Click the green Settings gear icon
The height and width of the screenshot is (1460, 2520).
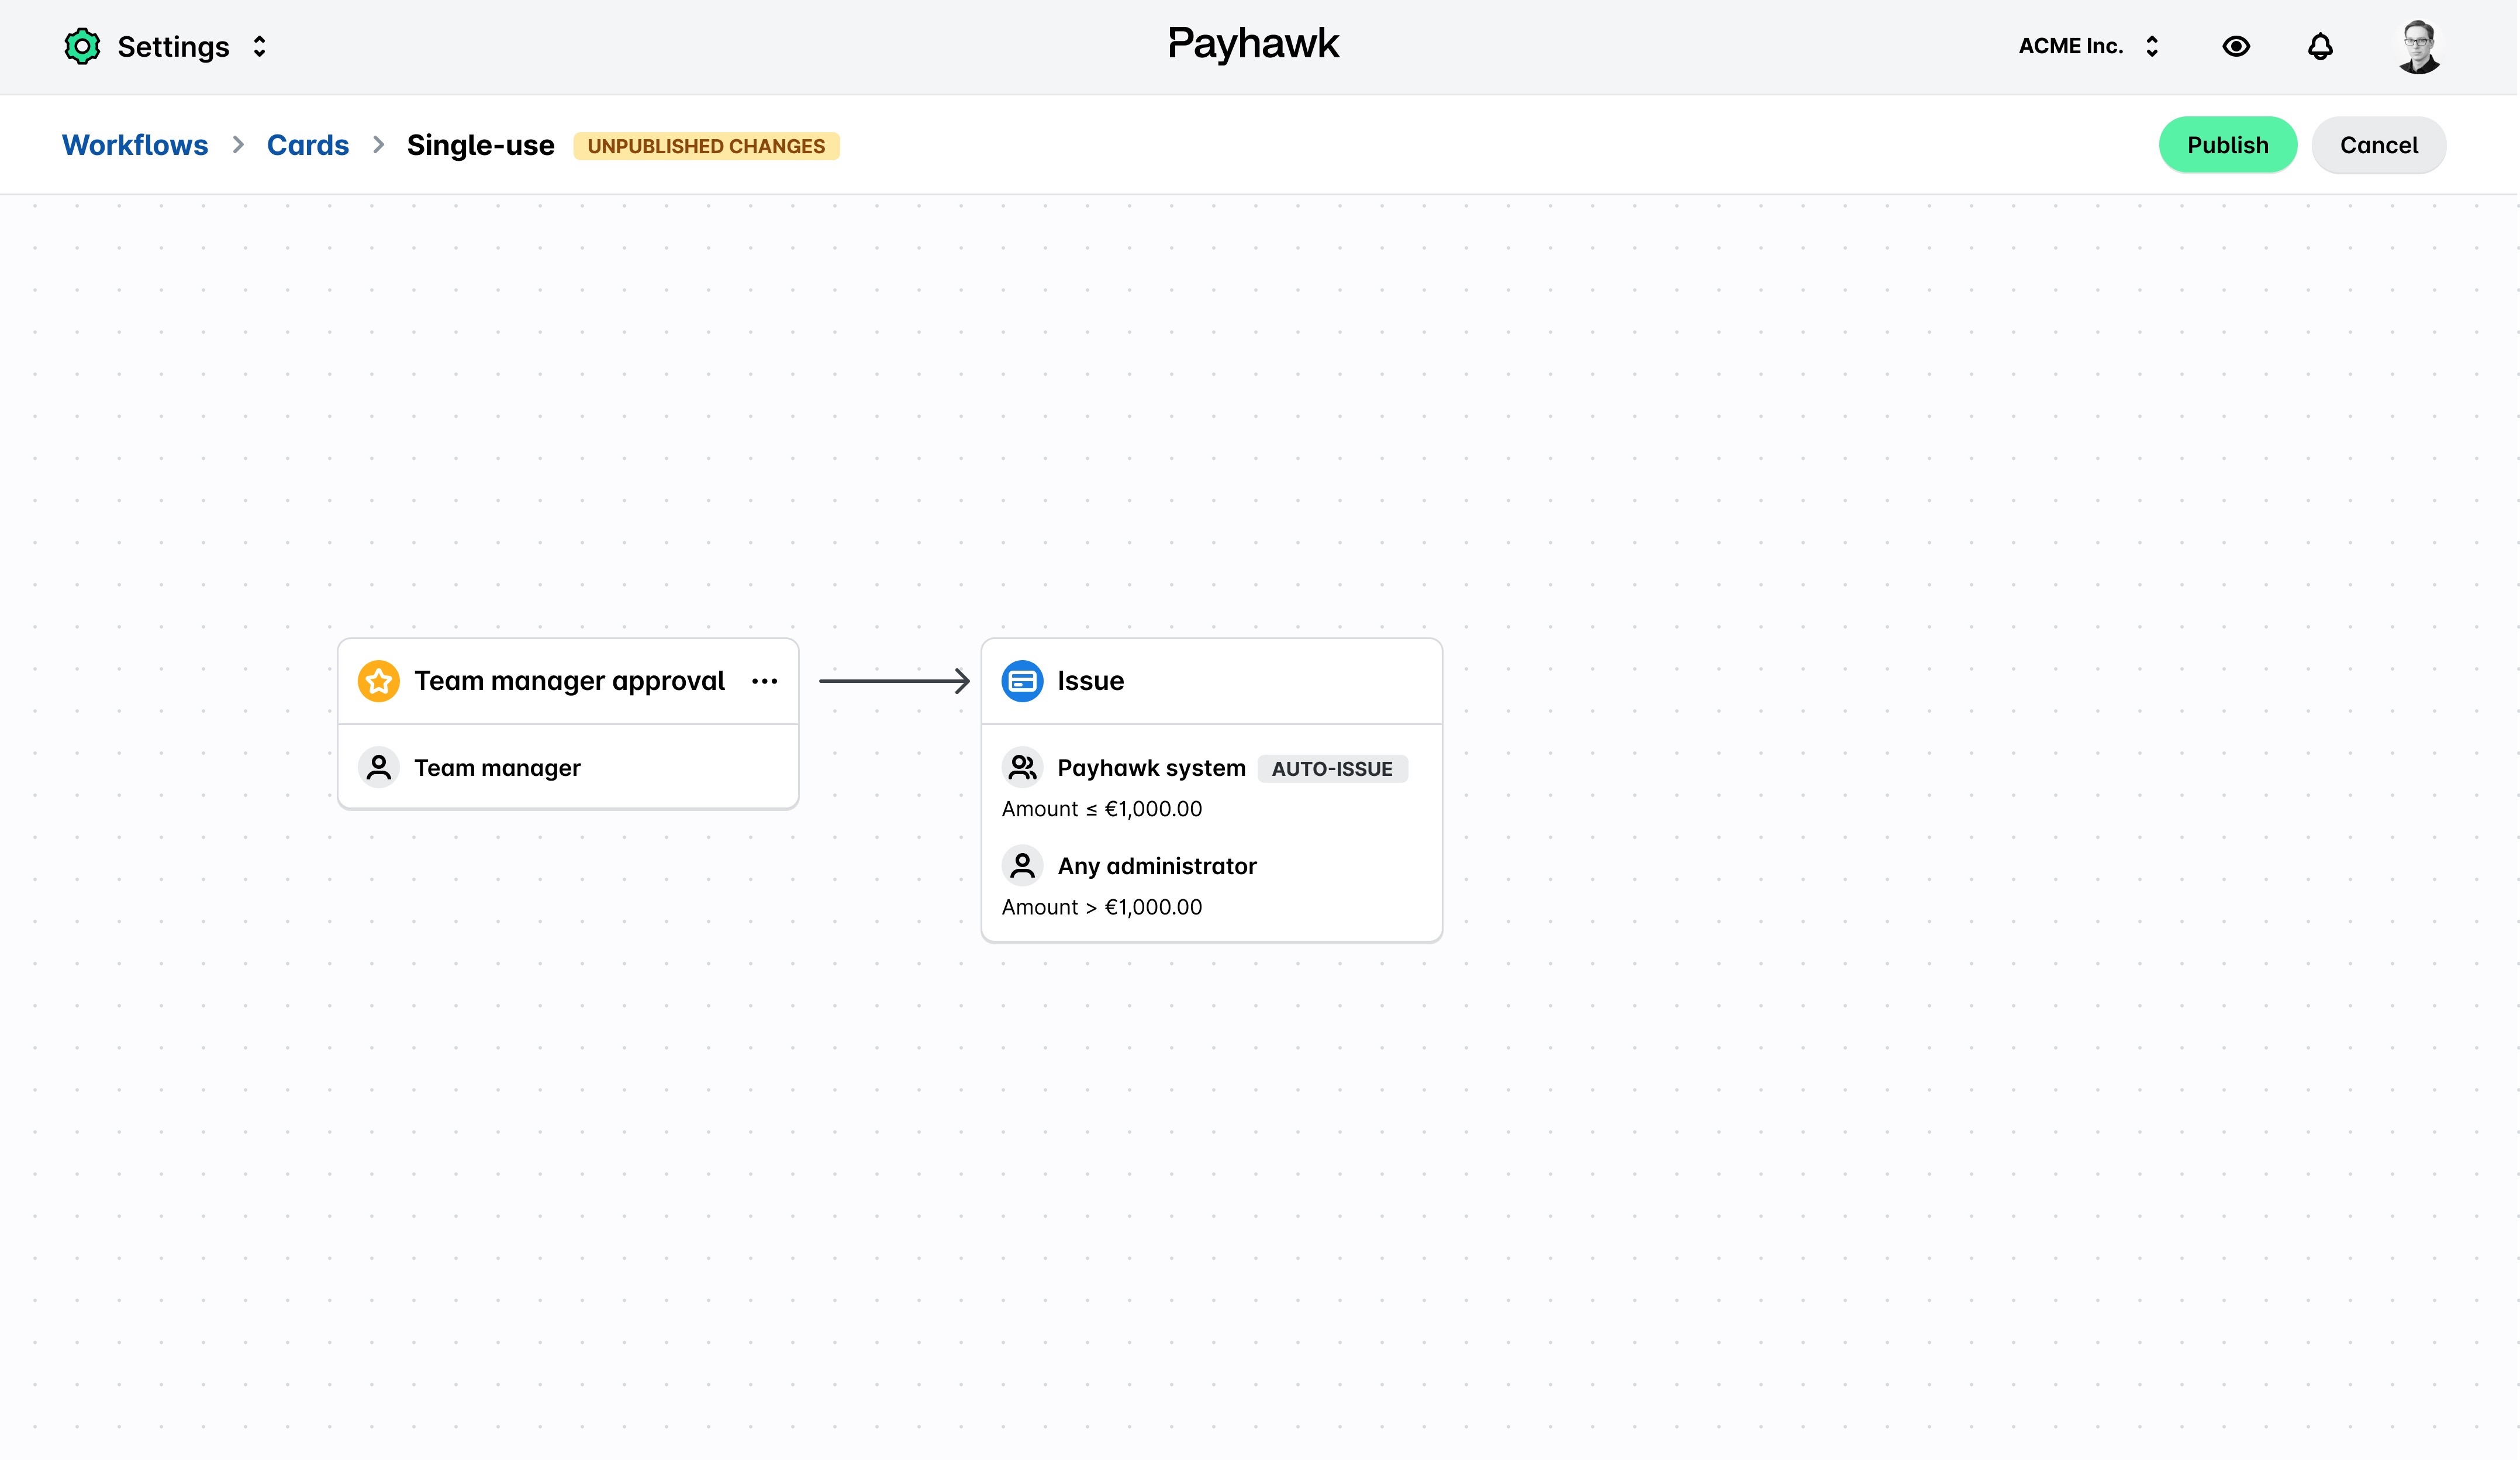[82, 46]
